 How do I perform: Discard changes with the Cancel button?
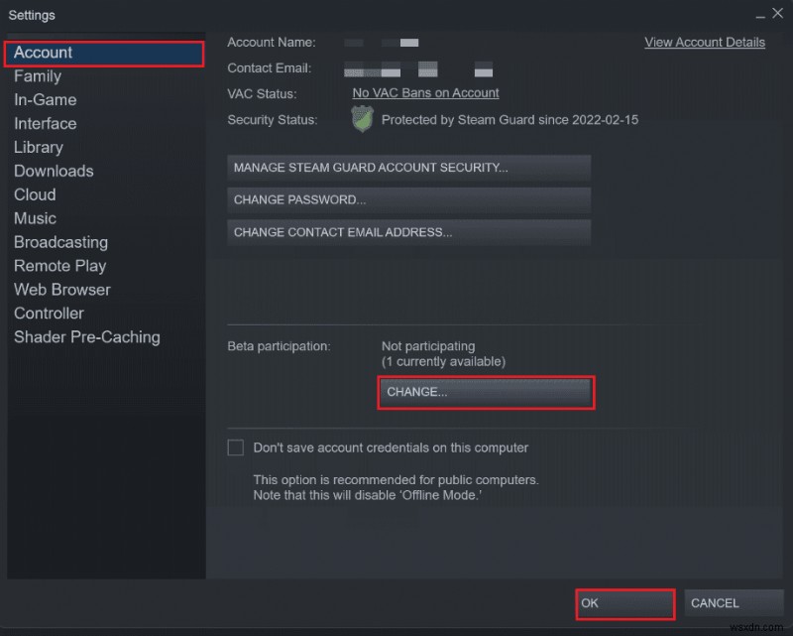coord(734,603)
